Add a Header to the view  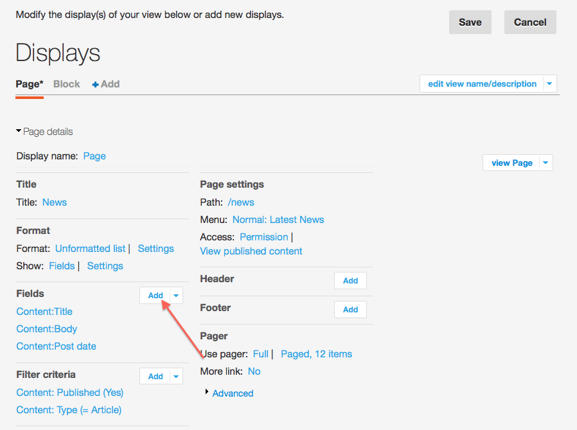pyautogui.click(x=350, y=280)
